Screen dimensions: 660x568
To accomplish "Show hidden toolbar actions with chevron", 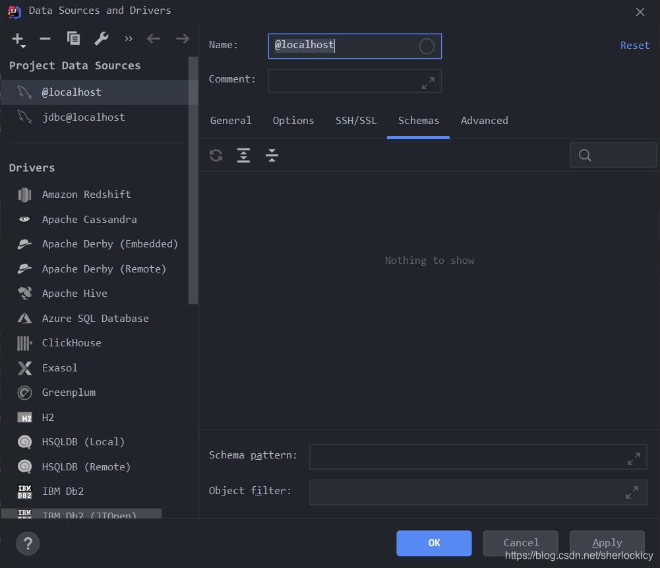I will [128, 38].
